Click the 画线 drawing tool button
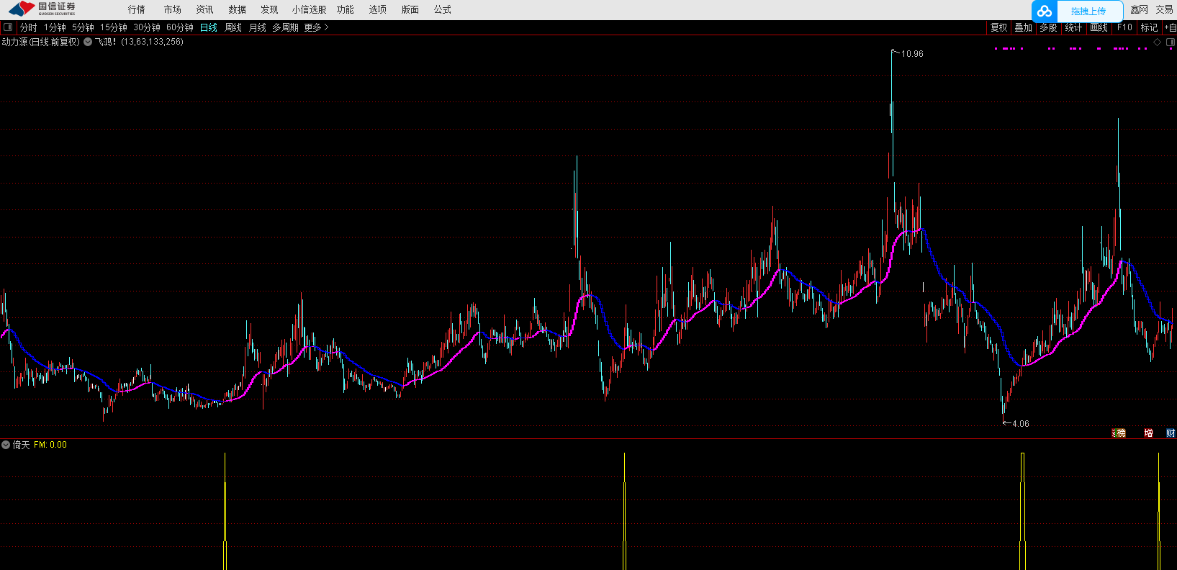This screenshot has width=1177, height=570. pyautogui.click(x=1099, y=27)
